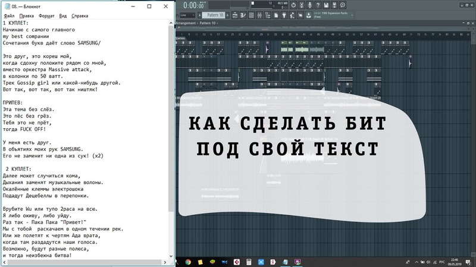Open the piano roll icon in FL toolbar
This screenshot has height=267, width=476.
(243, 15)
